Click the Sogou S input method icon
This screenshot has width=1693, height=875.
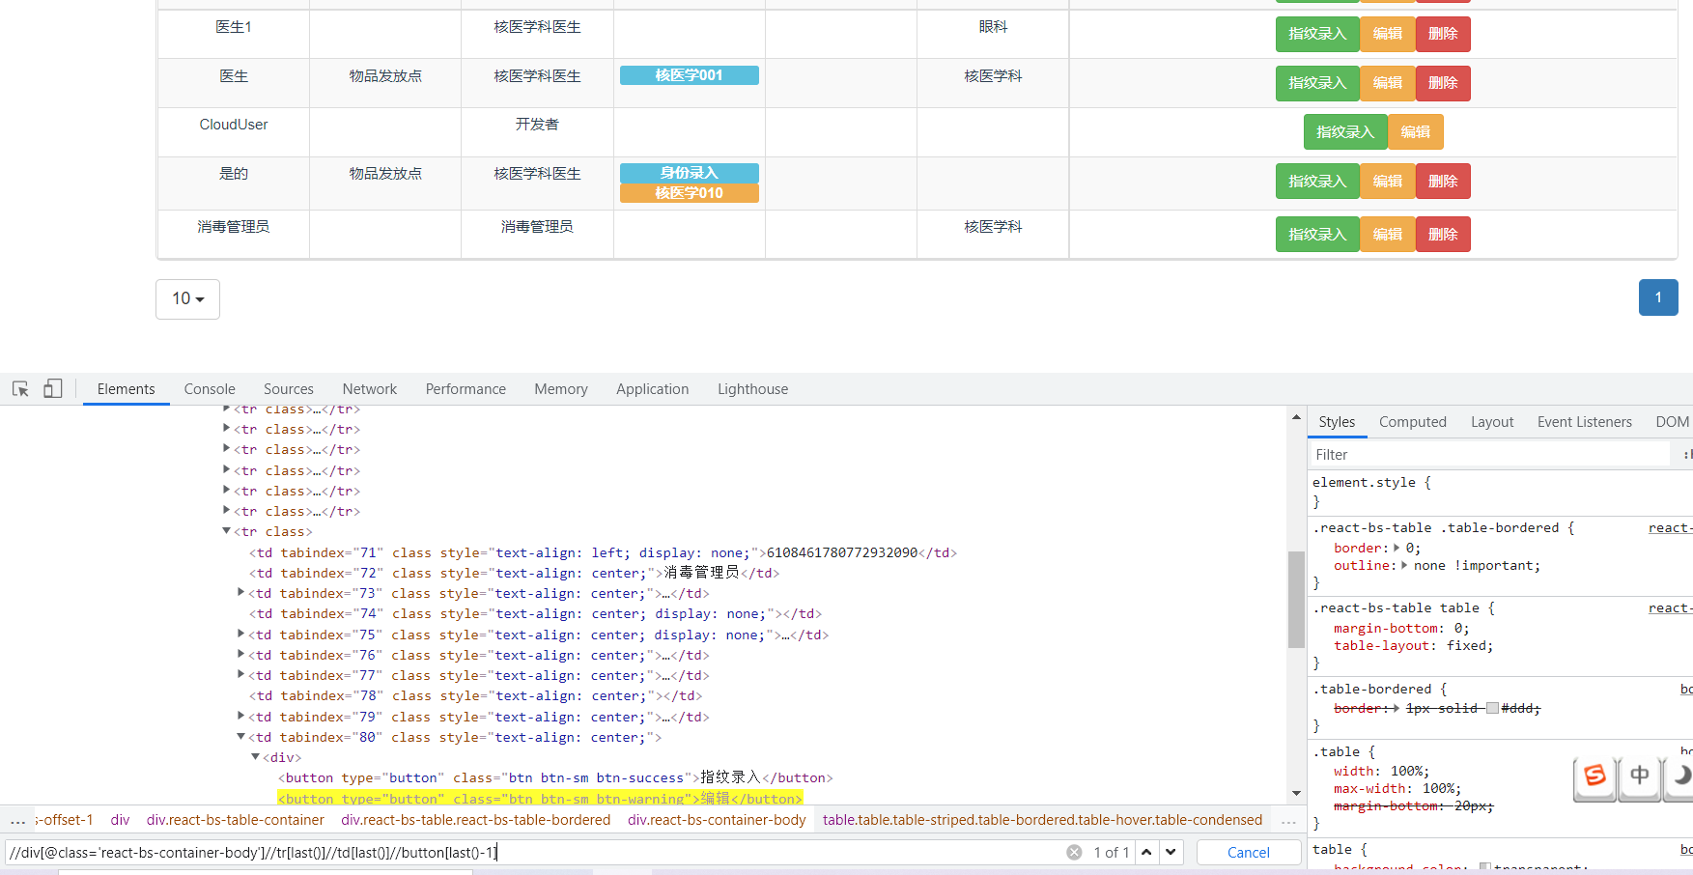tap(1595, 776)
